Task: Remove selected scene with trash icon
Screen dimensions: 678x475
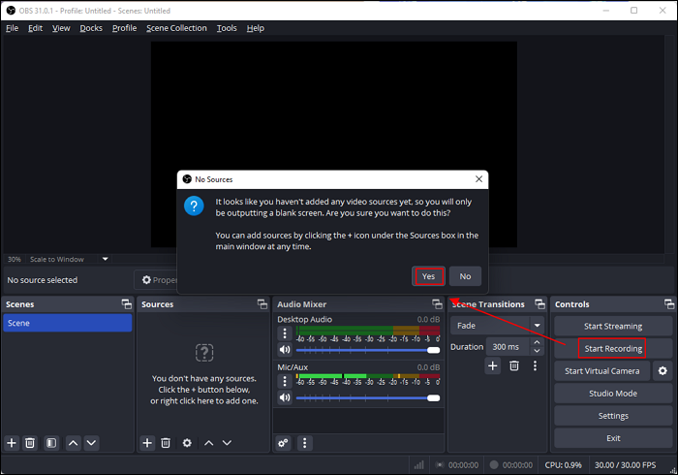Action: (30, 443)
